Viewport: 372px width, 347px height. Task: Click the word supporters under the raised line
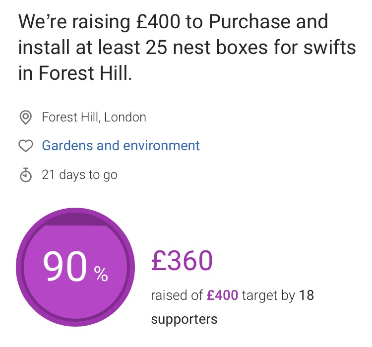coord(184,319)
